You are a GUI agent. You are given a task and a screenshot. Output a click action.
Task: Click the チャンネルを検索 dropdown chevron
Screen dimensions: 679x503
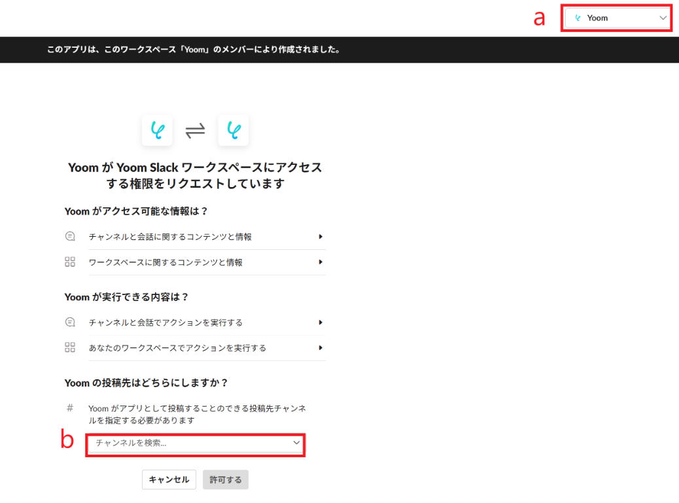pyautogui.click(x=296, y=443)
